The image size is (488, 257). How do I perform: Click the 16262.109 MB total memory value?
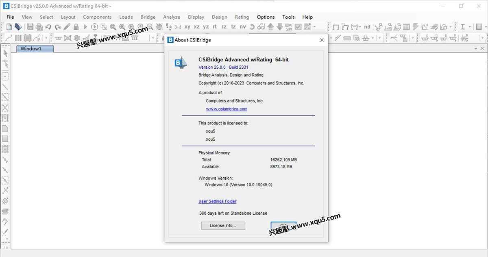click(283, 160)
